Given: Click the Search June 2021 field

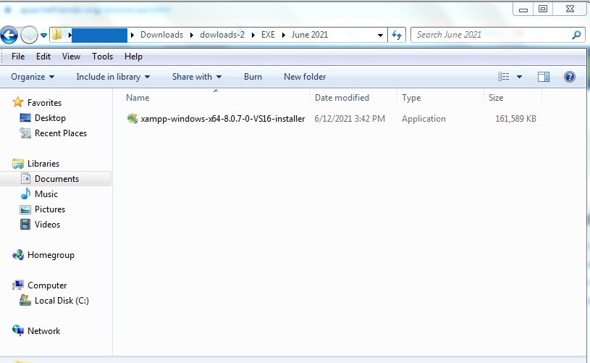Looking at the screenshot, I should [497, 35].
